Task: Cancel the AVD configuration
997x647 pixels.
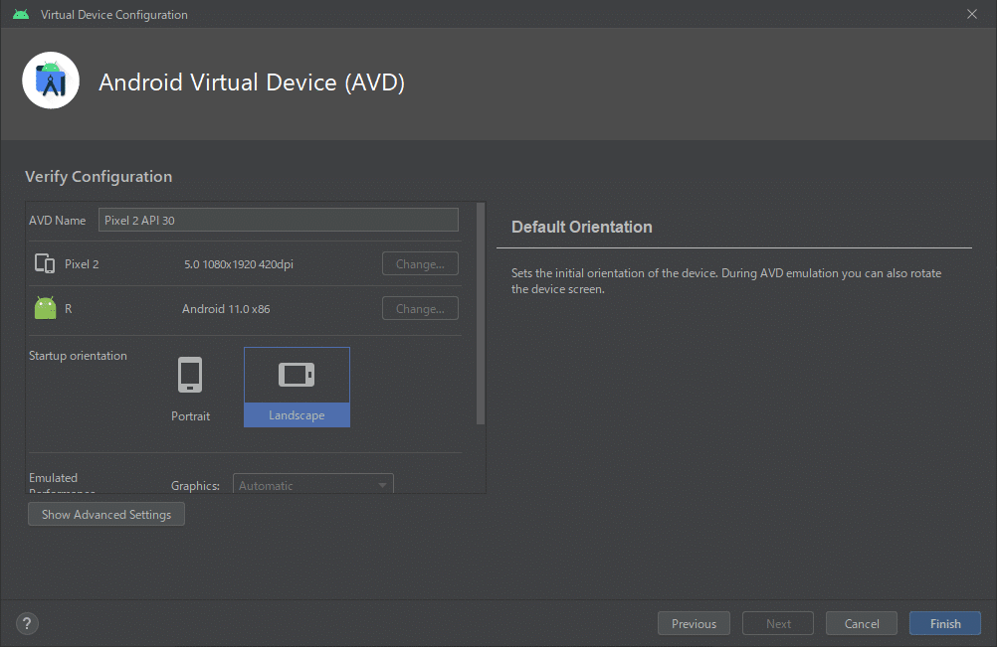Action: coord(862,623)
